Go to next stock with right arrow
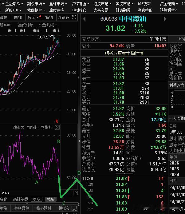The image size is (185, 214). (x=165, y=19)
